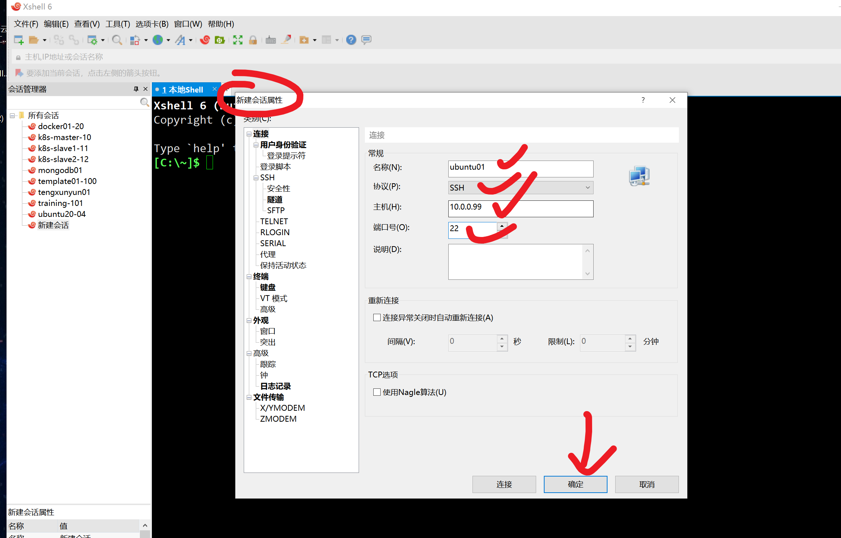Viewport: 841px width, 538px height.
Task: Select 键盘 in the category tree
Action: (x=268, y=287)
